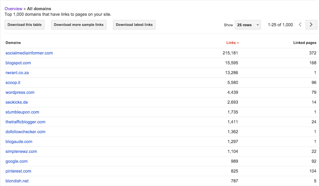Open socialmediainformer.com domain link
The width and height of the screenshot is (319, 186).
tap(29, 53)
